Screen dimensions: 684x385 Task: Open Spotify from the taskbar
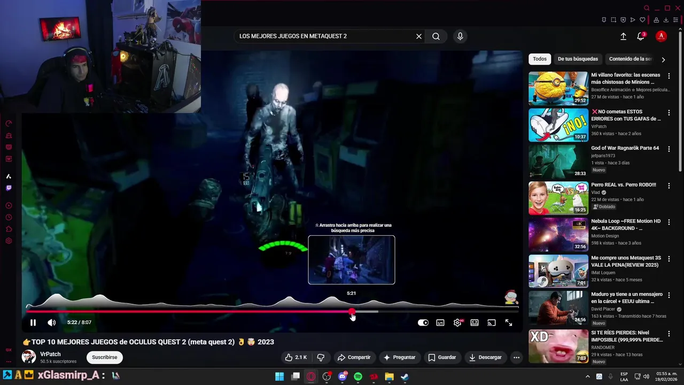point(358,376)
